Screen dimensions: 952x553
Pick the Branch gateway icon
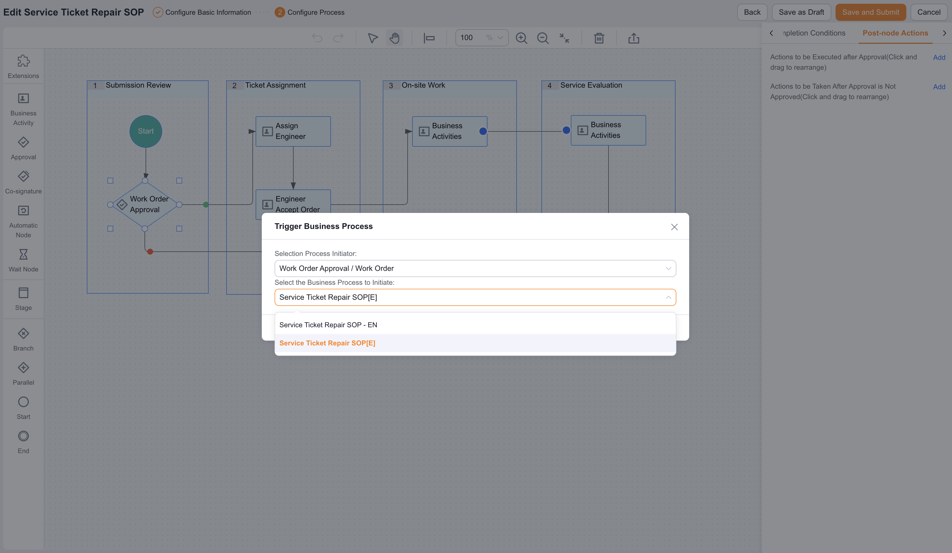tap(24, 334)
